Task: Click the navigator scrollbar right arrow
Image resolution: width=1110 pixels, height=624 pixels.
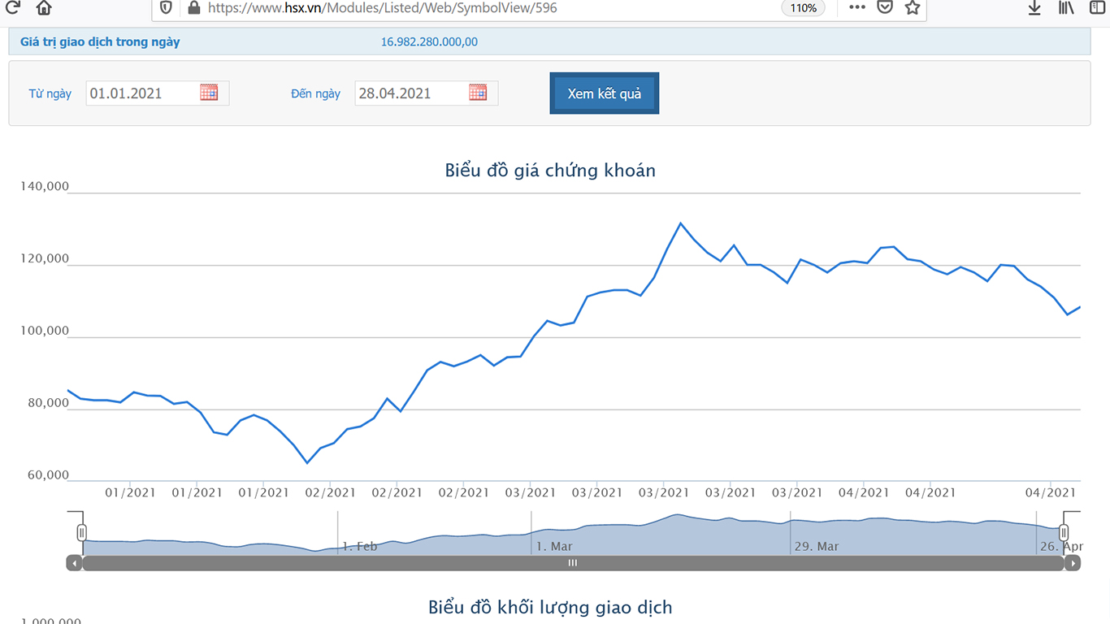Action: tap(1073, 563)
